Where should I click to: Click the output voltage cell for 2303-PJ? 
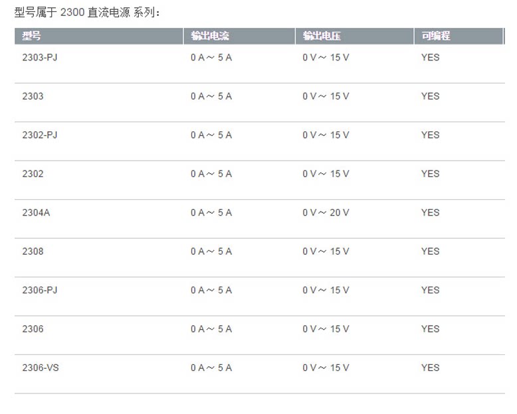(326, 57)
